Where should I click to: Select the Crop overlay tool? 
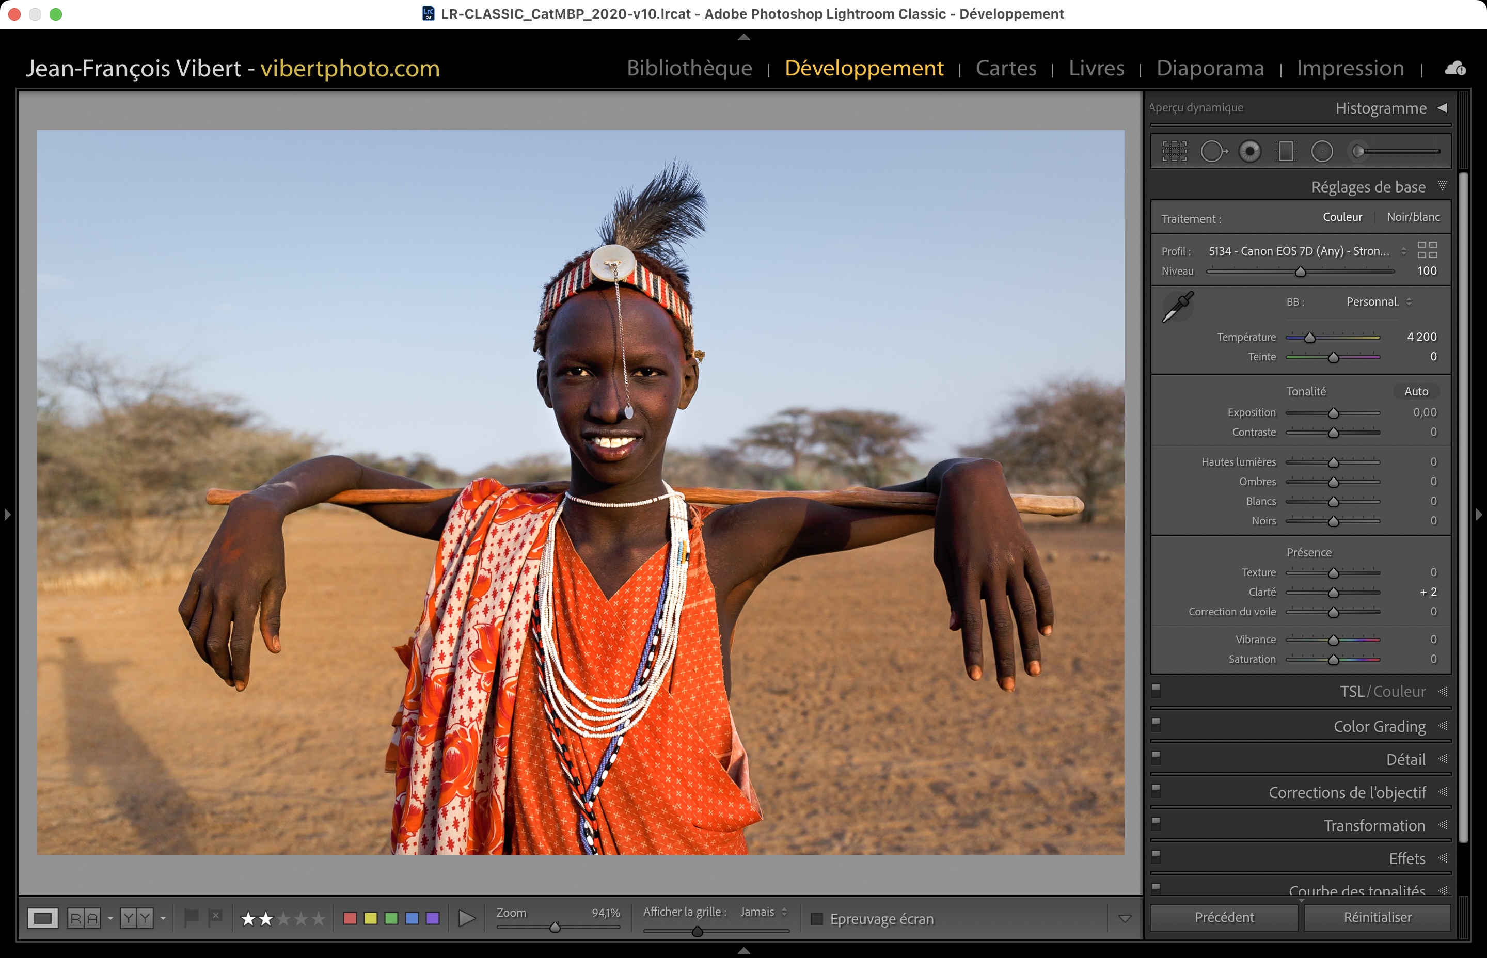tap(1174, 151)
